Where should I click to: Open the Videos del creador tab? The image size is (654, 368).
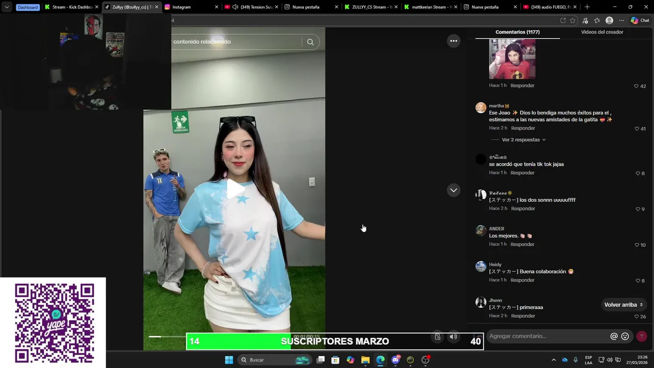[602, 32]
